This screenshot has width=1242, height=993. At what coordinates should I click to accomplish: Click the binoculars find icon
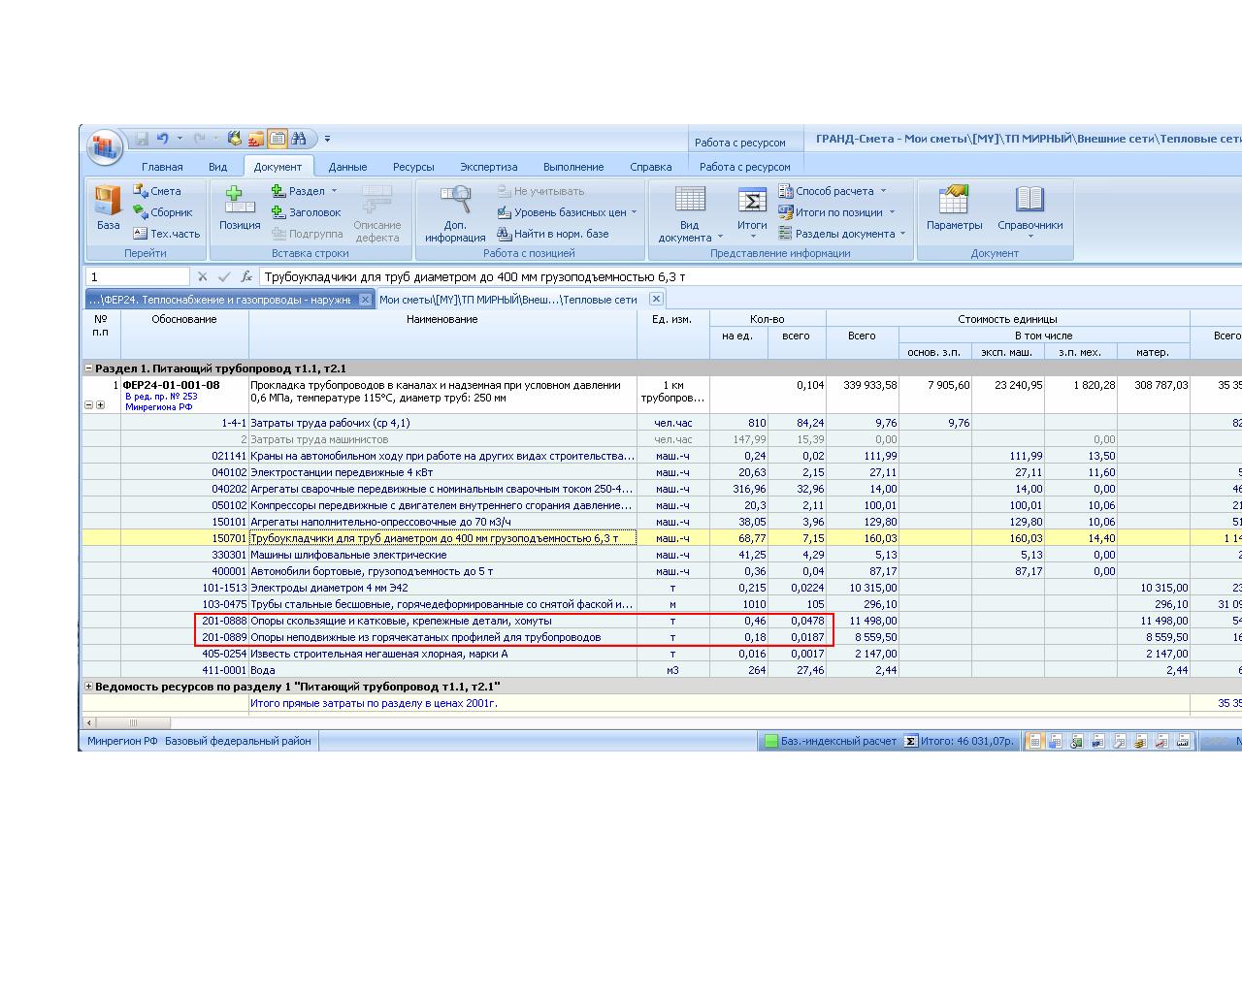click(299, 139)
